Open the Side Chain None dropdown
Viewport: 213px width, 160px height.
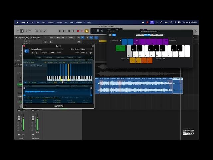[87, 49]
